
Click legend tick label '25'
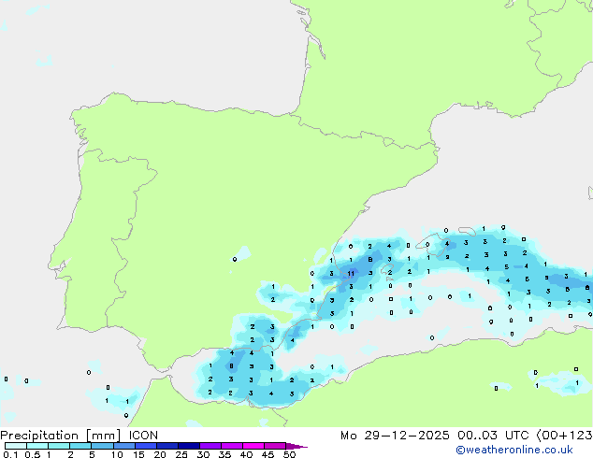click(x=181, y=454)
